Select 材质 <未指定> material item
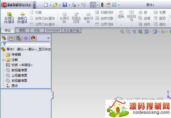The height and width of the screenshot is (118, 171). click(x=19, y=65)
